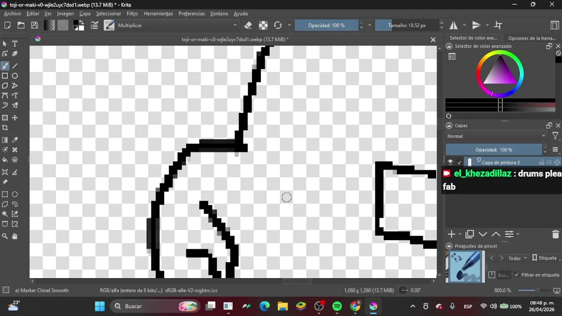Select the Ellipse shape tool
The width and height of the screenshot is (562, 316).
[x=14, y=75]
